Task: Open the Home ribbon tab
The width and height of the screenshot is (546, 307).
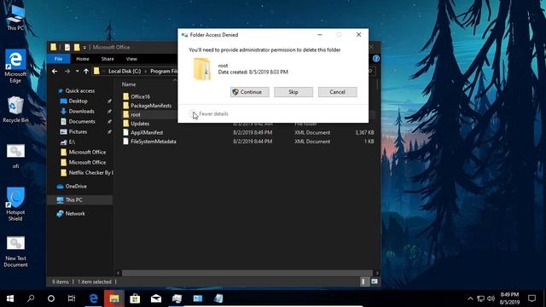Action: 83,59
